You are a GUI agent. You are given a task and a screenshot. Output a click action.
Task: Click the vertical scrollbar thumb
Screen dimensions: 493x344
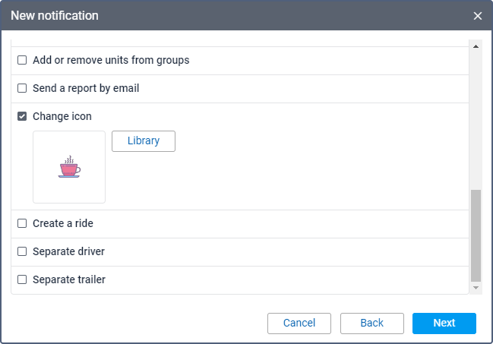point(476,235)
